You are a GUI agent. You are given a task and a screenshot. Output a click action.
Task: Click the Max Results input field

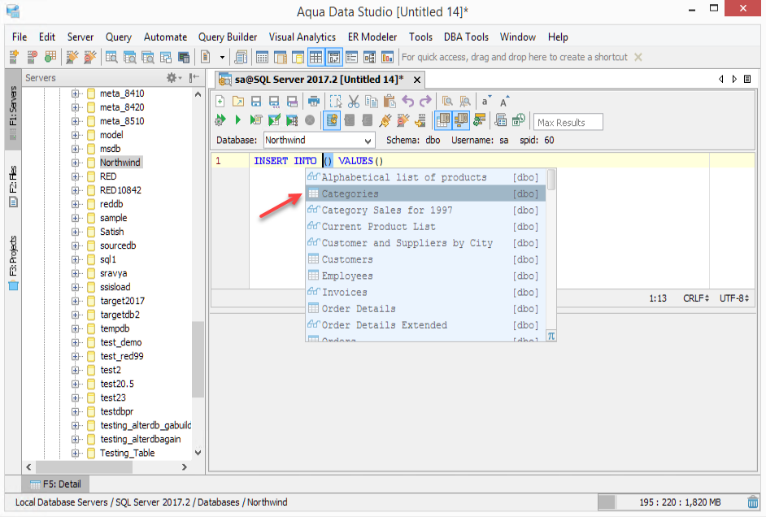point(568,122)
